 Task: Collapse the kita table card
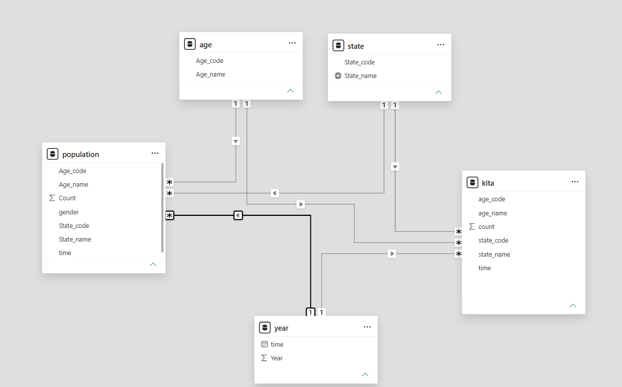(x=573, y=305)
